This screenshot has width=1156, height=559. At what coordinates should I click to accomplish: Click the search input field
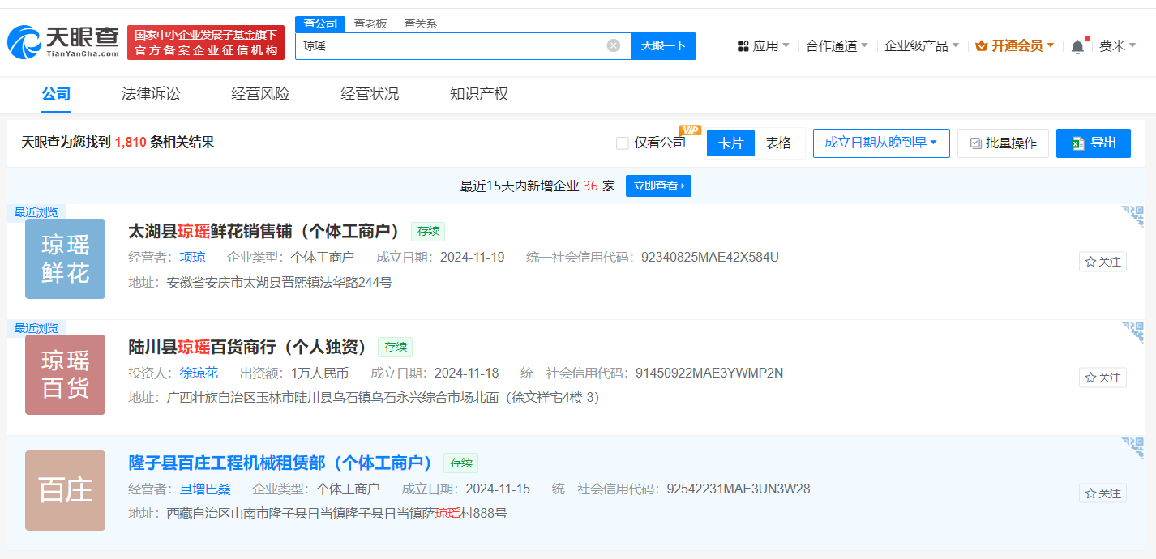pos(450,46)
